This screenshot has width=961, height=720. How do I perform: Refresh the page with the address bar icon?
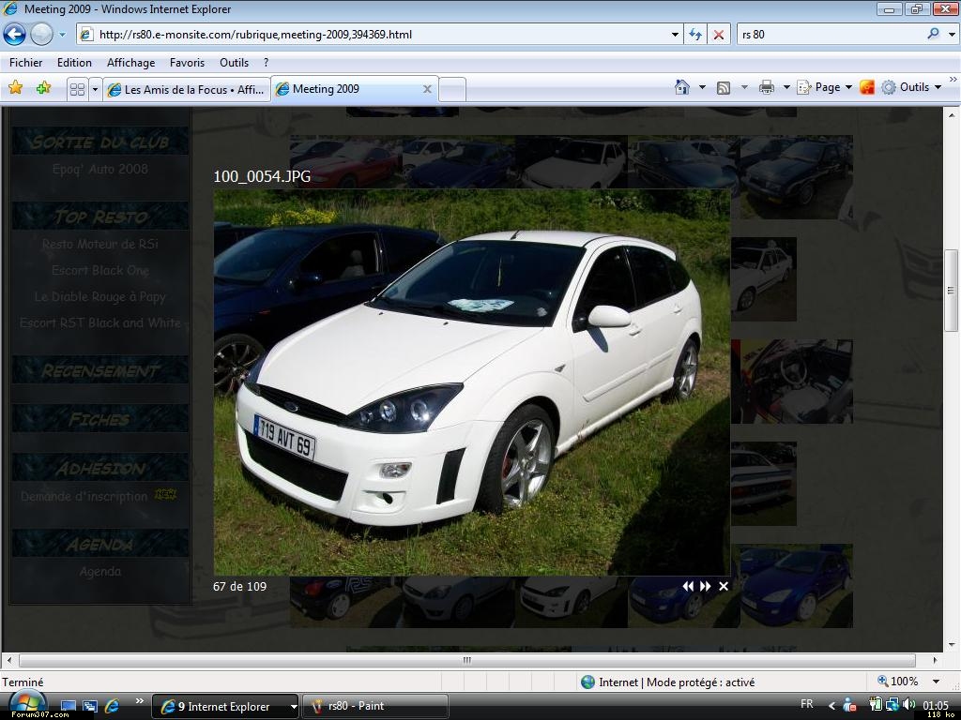pyautogui.click(x=695, y=35)
